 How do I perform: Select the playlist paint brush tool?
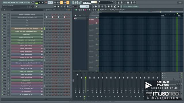[x=81, y=10]
